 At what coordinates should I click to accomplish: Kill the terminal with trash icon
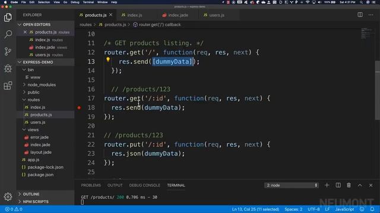(x=349, y=185)
